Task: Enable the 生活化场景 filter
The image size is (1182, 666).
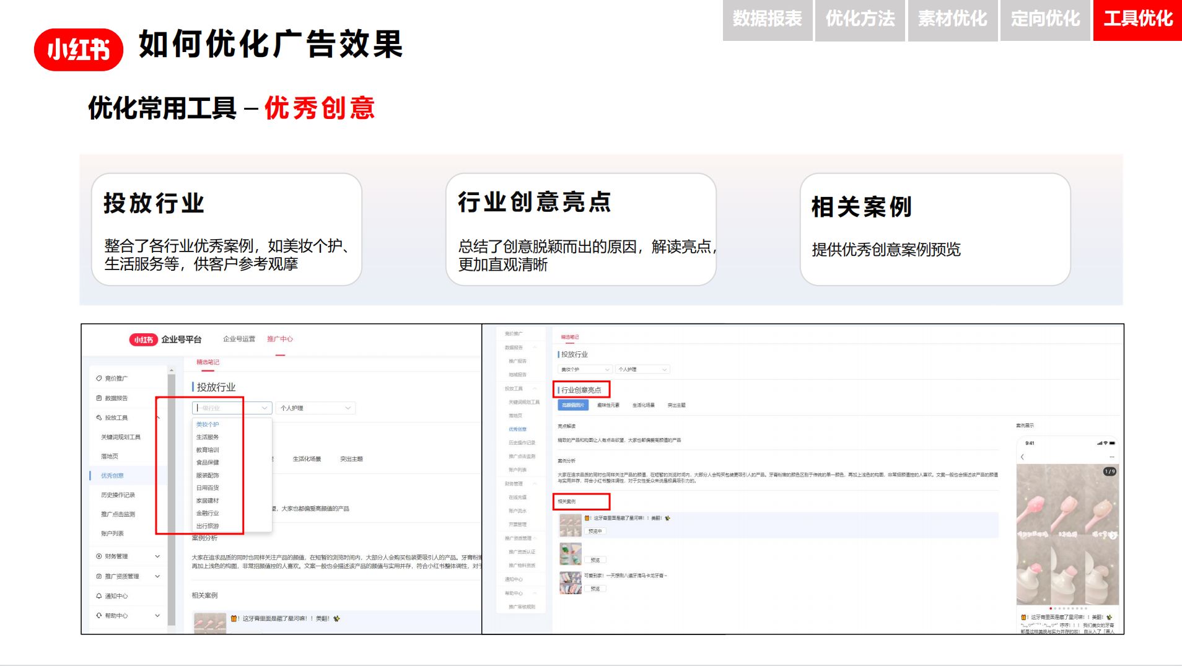Action: coord(644,405)
